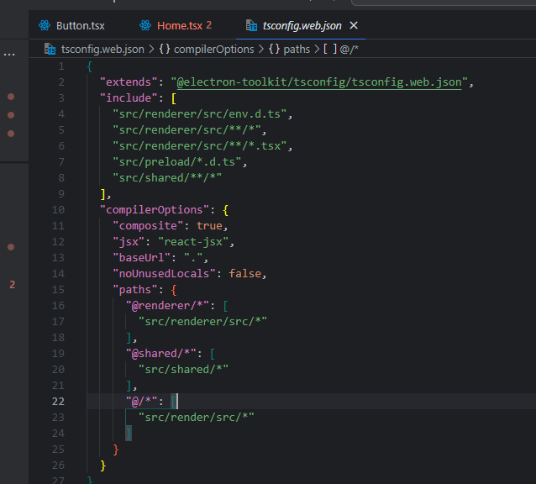
Task: Switch to the Button.tsx tab
Action: (x=72, y=26)
